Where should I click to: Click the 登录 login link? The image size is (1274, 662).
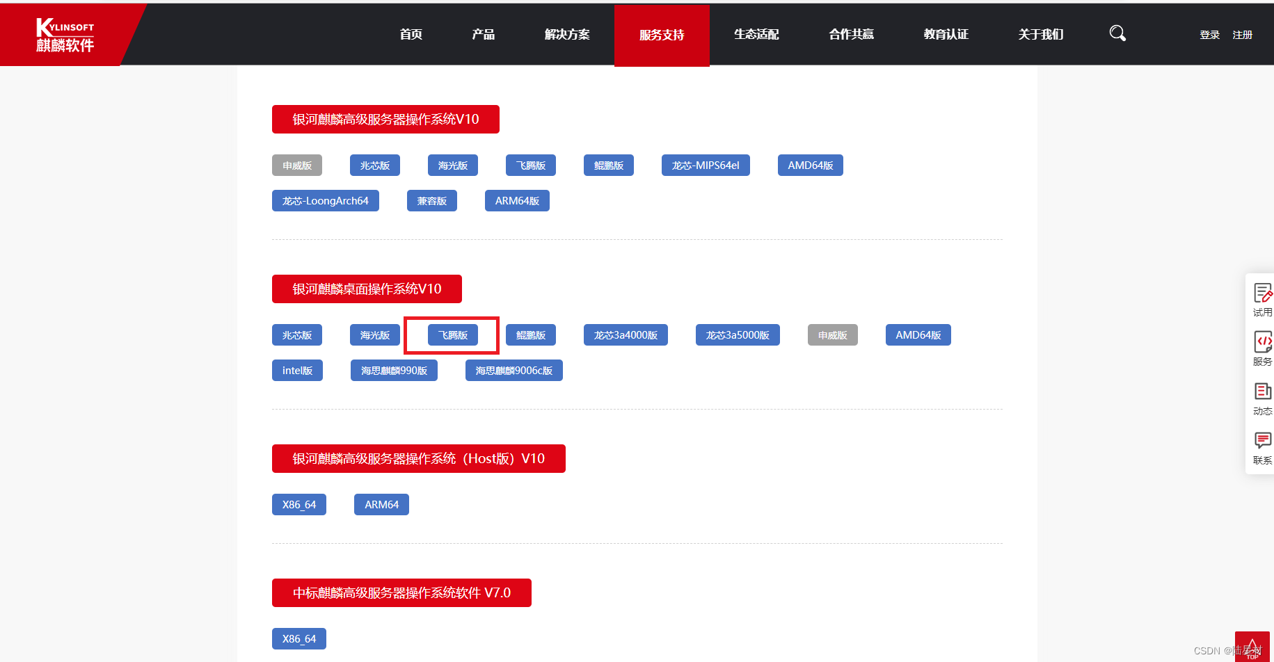[x=1209, y=35]
